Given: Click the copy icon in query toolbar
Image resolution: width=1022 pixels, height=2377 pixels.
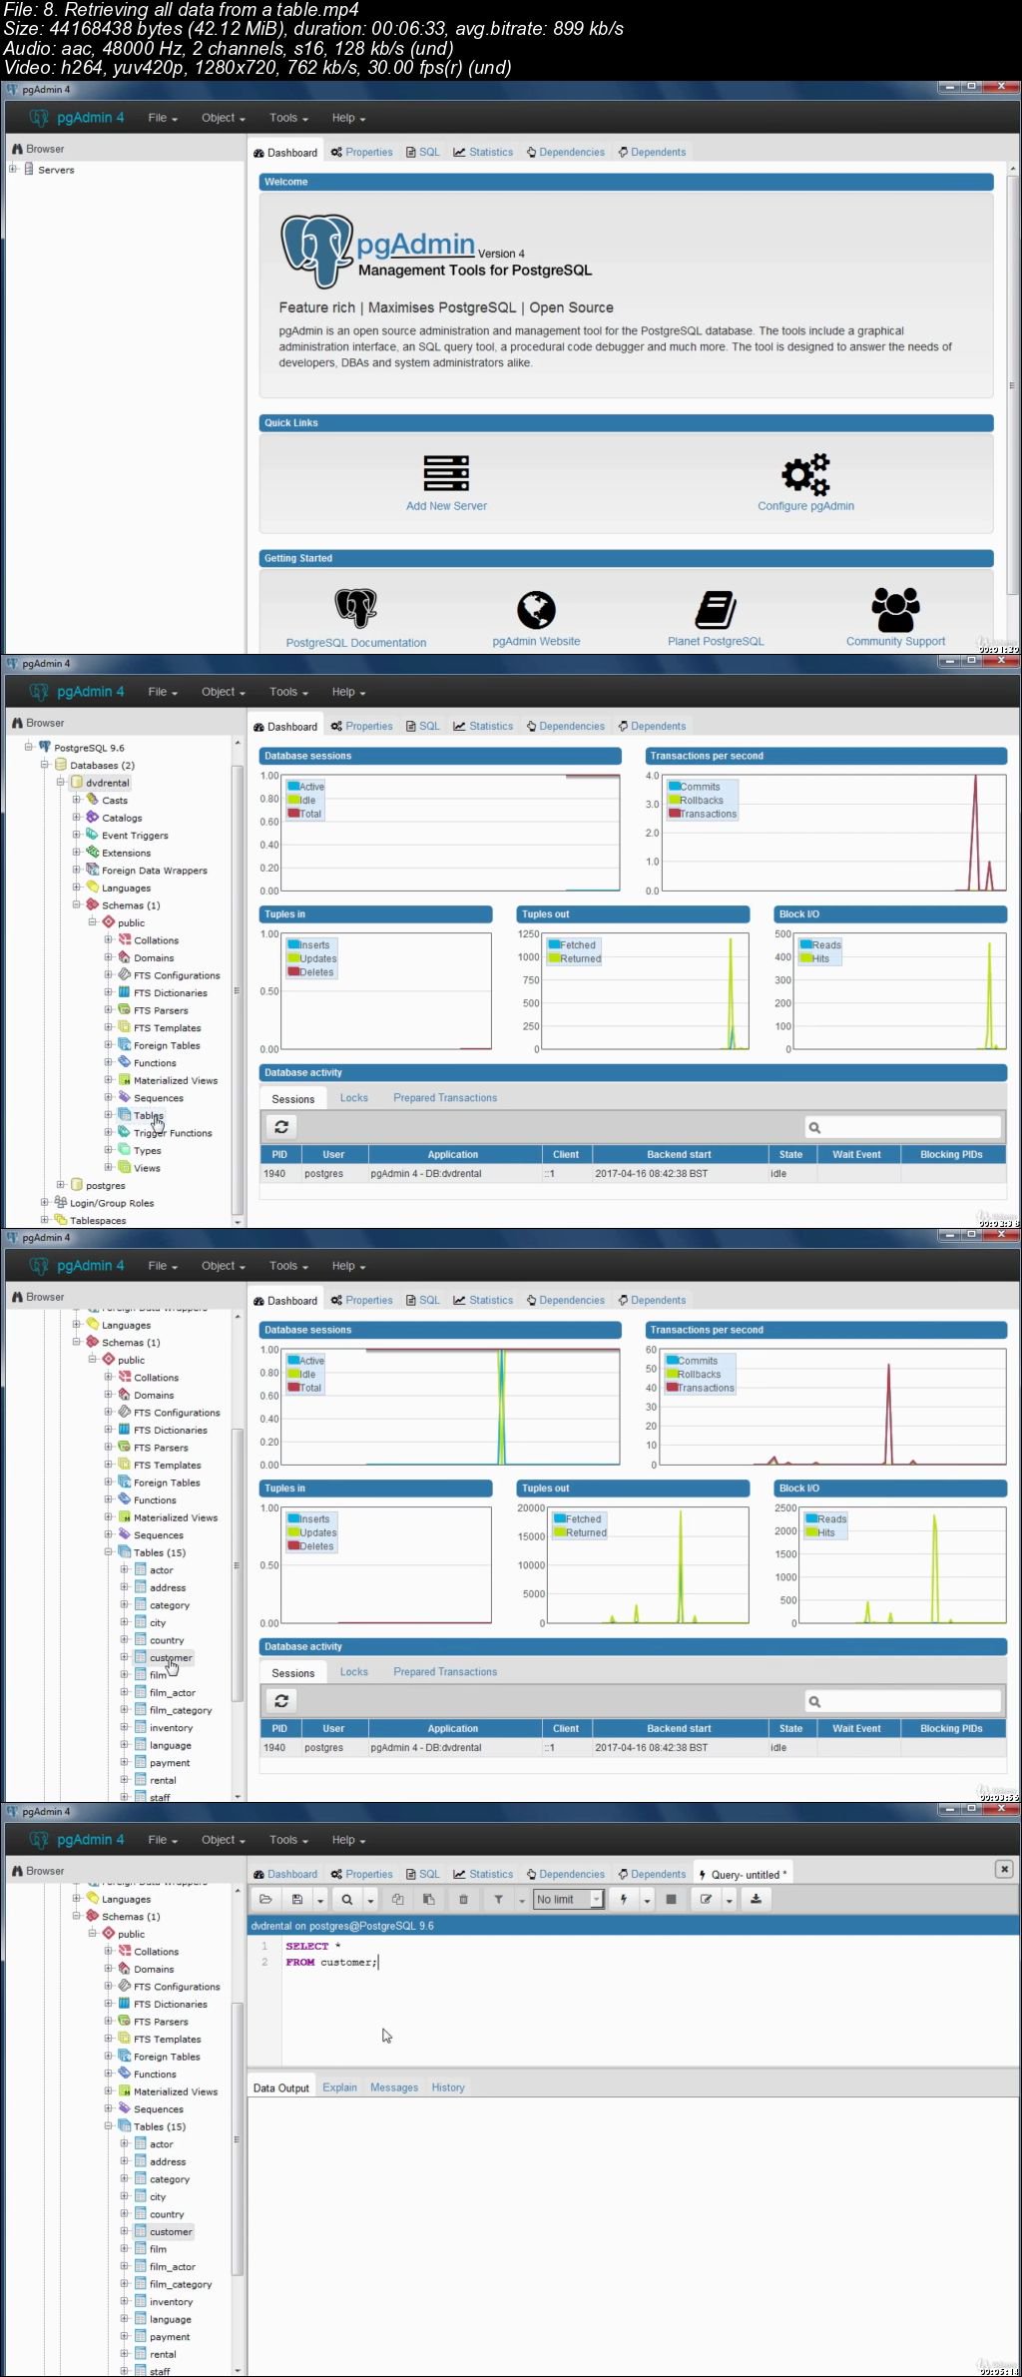Looking at the screenshot, I should [x=398, y=1899].
